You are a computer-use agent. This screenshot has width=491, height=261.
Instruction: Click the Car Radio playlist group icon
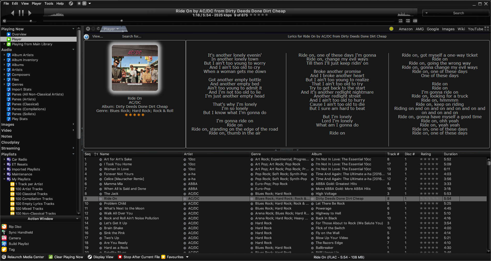coord(9,159)
